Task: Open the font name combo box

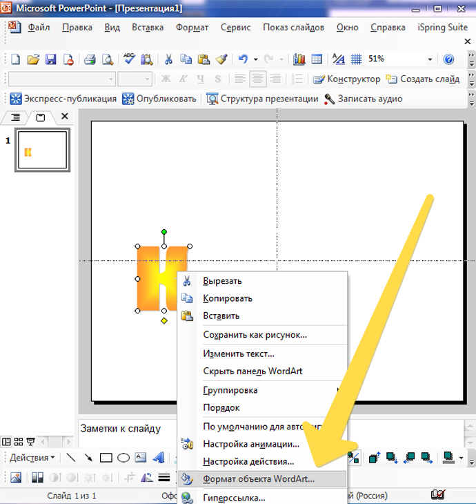Action: coord(61,79)
